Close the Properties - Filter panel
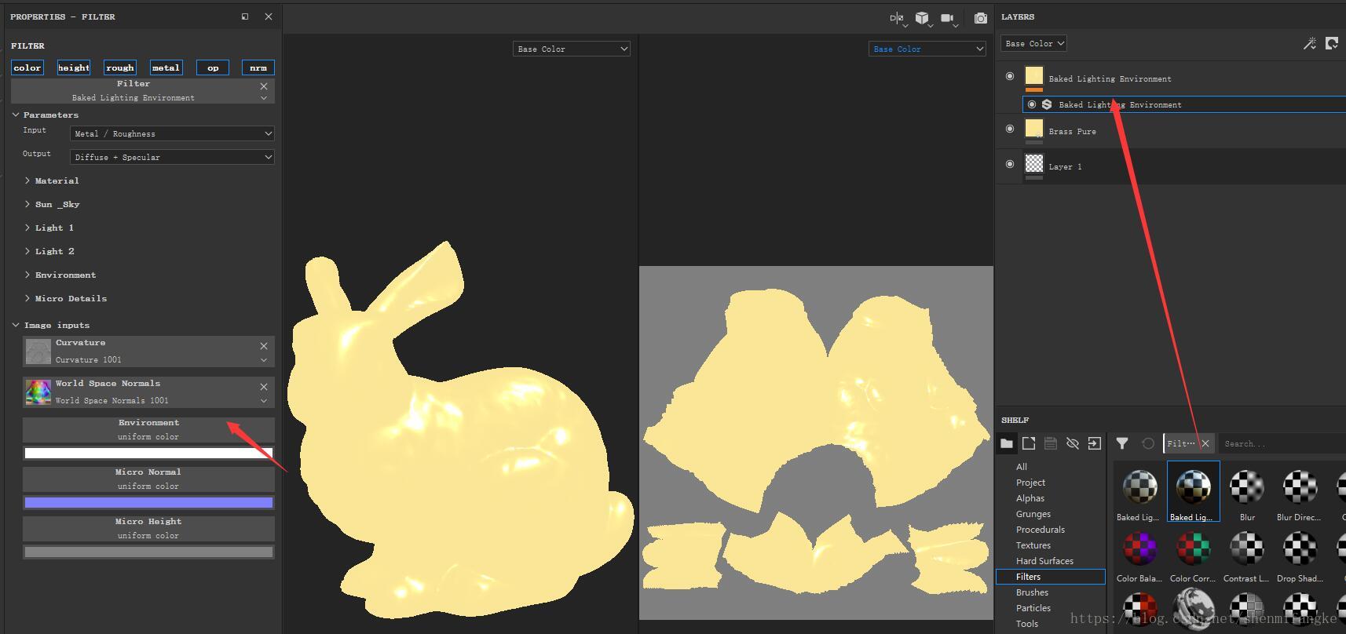 269,16
